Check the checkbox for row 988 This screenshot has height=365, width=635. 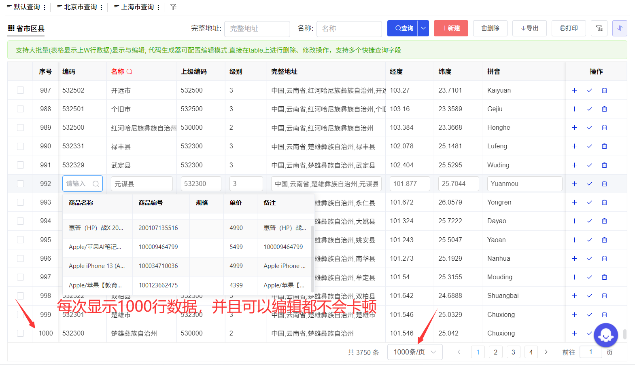coord(20,109)
